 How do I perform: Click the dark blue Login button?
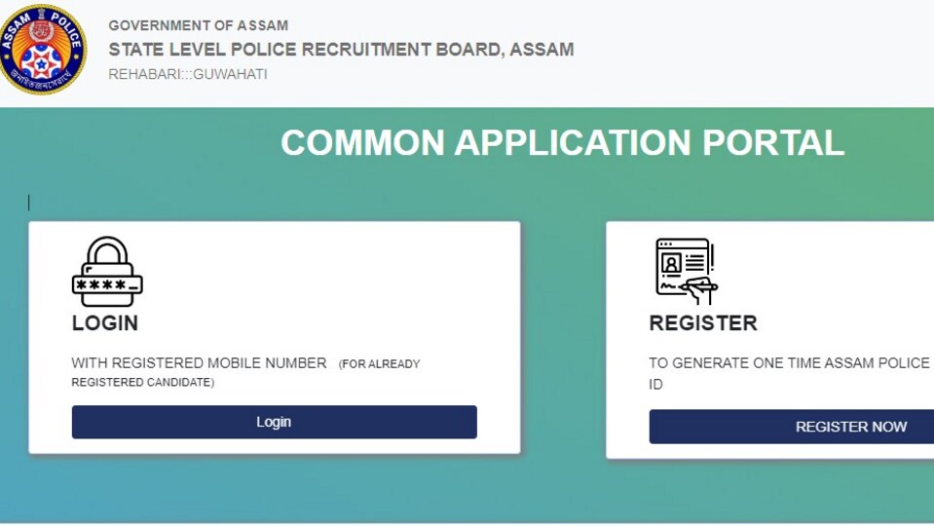[x=274, y=422]
